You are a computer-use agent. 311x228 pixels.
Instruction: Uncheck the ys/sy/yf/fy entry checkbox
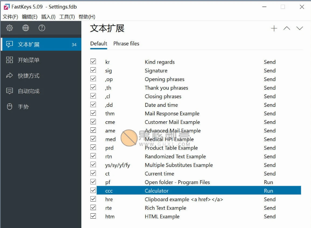[93, 164]
